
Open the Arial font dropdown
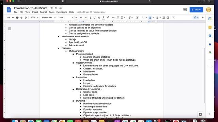pos(66,18)
